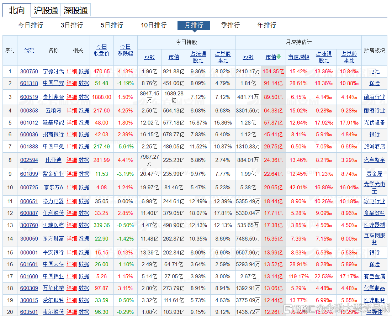Click 紫金矿业 closing price 11.53

click(101, 174)
